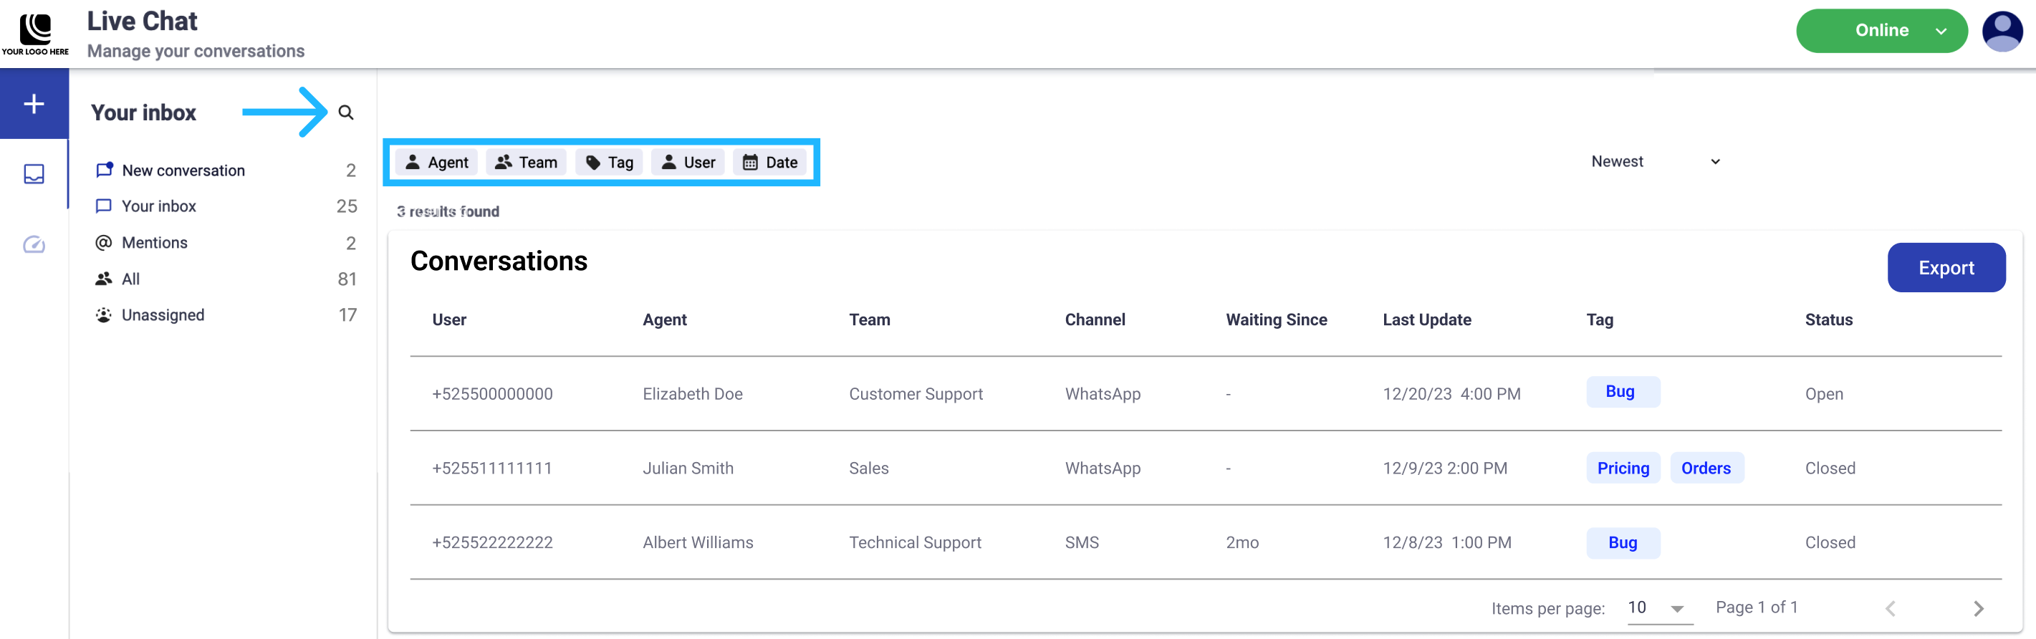
Task: Click the Pricing tag
Action: click(1623, 468)
